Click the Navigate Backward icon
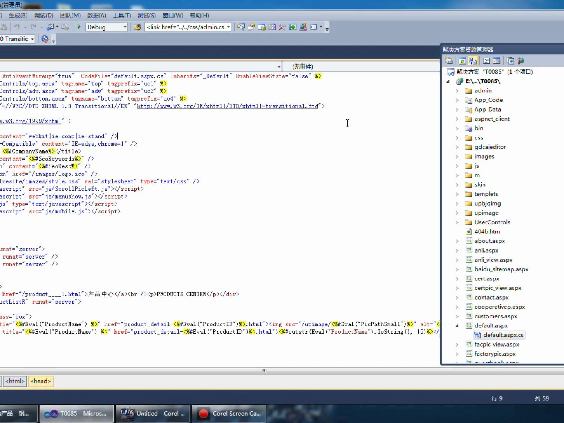 pyautogui.click(x=50, y=27)
